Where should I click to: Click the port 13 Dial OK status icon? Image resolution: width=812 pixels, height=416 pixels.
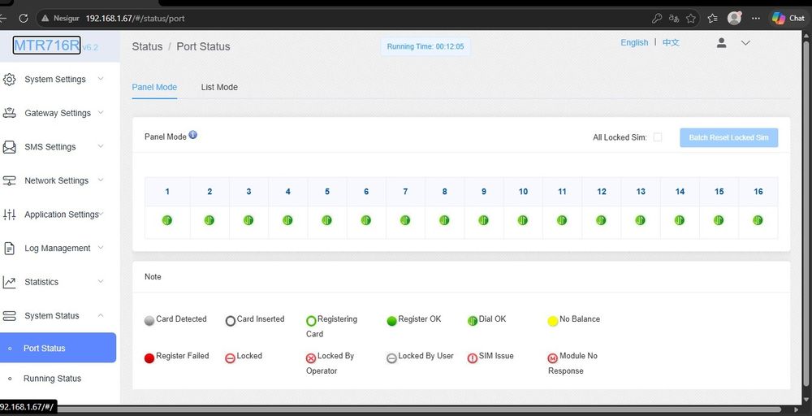tap(640, 220)
